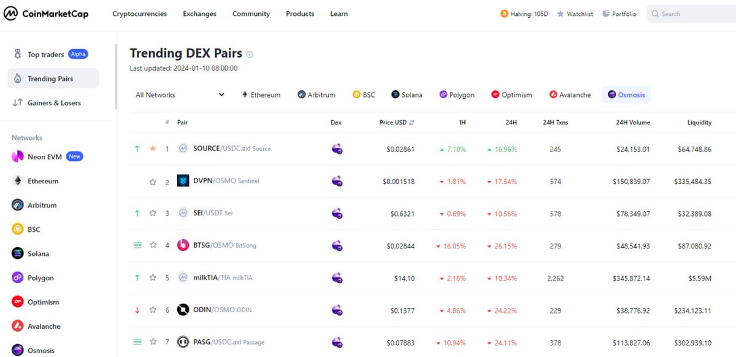Toggle the watchlist star for SEI/USDT
The image size is (736, 357).
[153, 213]
